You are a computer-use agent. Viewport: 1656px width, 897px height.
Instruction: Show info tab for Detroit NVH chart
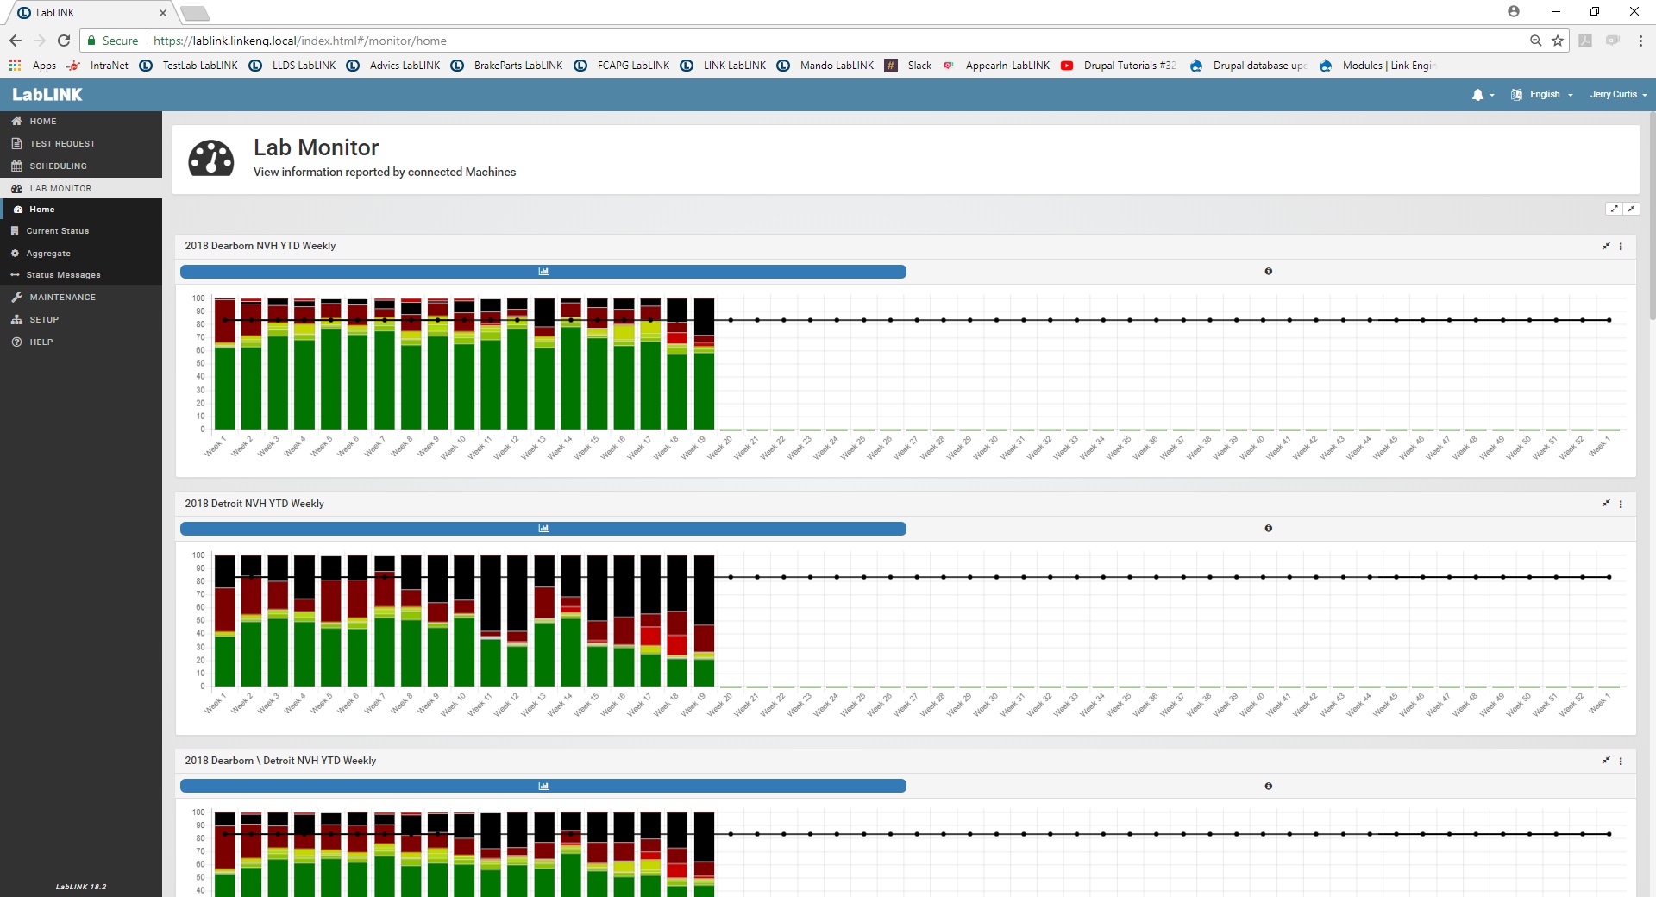click(x=1268, y=529)
